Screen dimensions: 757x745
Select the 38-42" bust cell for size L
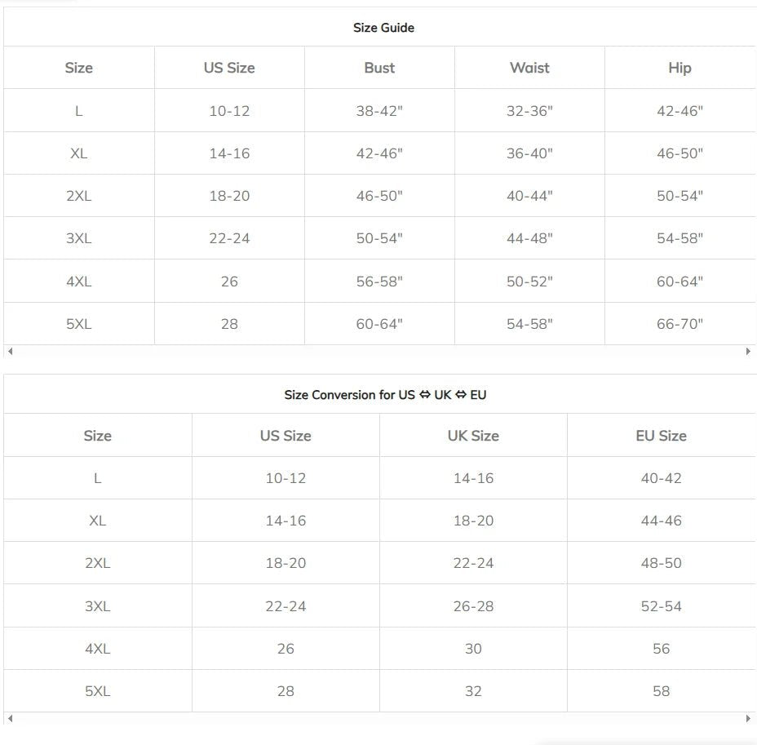379,111
